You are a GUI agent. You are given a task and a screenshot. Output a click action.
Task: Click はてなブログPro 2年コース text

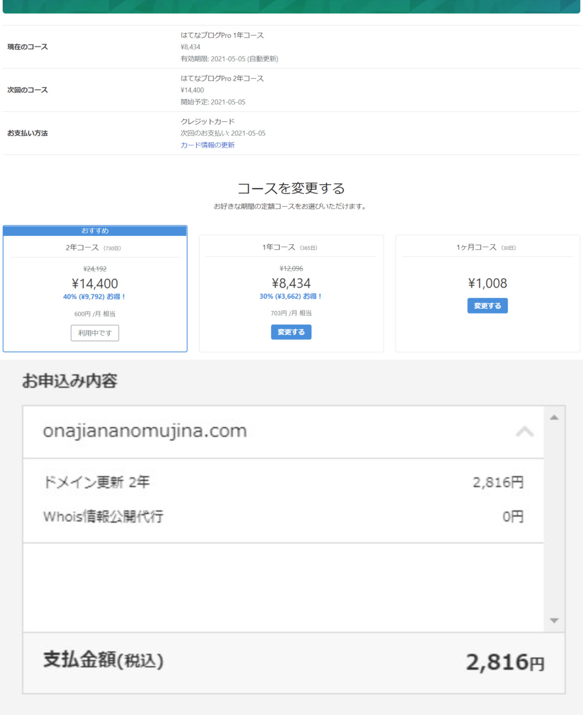click(222, 78)
